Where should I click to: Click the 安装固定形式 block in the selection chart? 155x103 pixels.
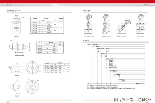click(125, 63)
